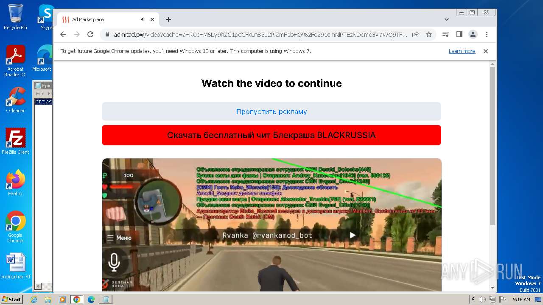The width and height of the screenshot is (543, 305).
Task: Open Internet Explorer from the taskbar
Action: pos(34,299)
